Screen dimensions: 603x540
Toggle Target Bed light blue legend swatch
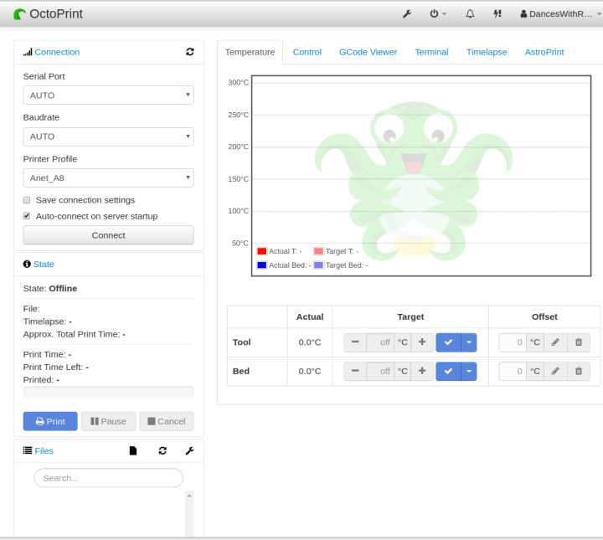pos(318,265)
